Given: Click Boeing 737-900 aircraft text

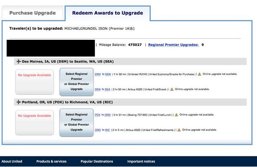Looking at the screenshot, I should [137, 115].
